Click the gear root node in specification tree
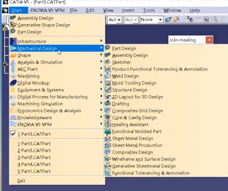Viewport: 228px width, 191px height. tap(5, 29)
